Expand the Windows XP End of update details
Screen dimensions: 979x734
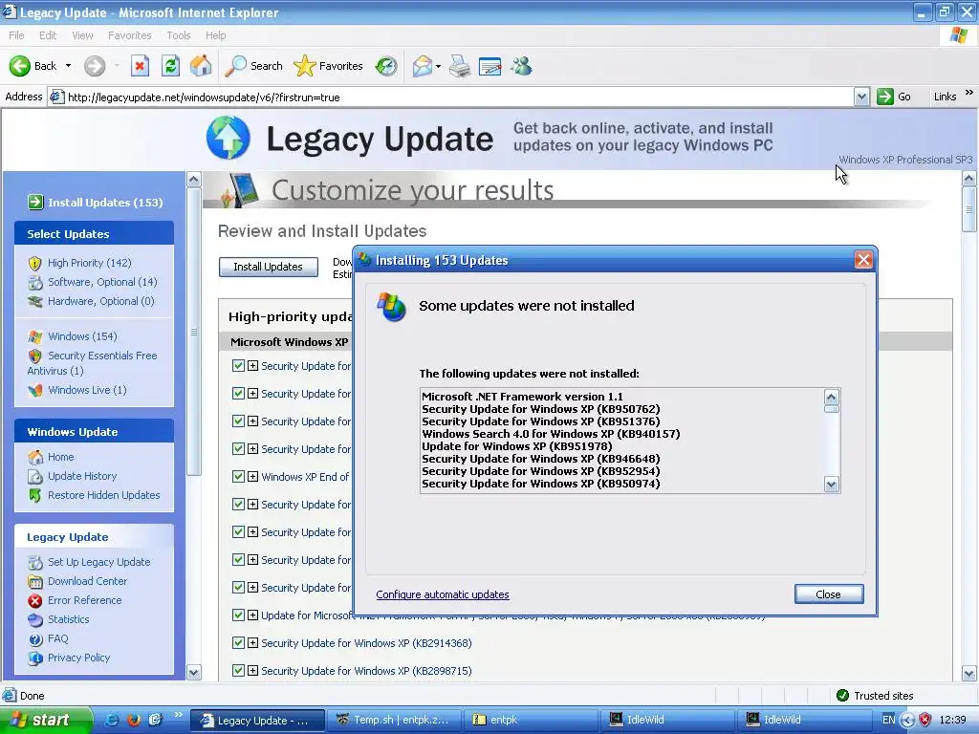pyautogui.click(x=252, y=476)
